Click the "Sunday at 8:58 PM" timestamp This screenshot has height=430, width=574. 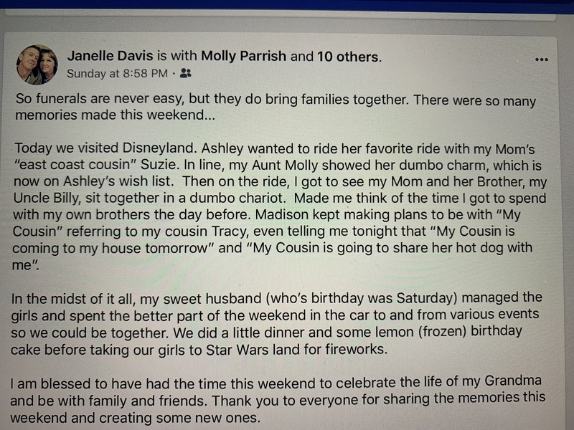pos(117,73)
